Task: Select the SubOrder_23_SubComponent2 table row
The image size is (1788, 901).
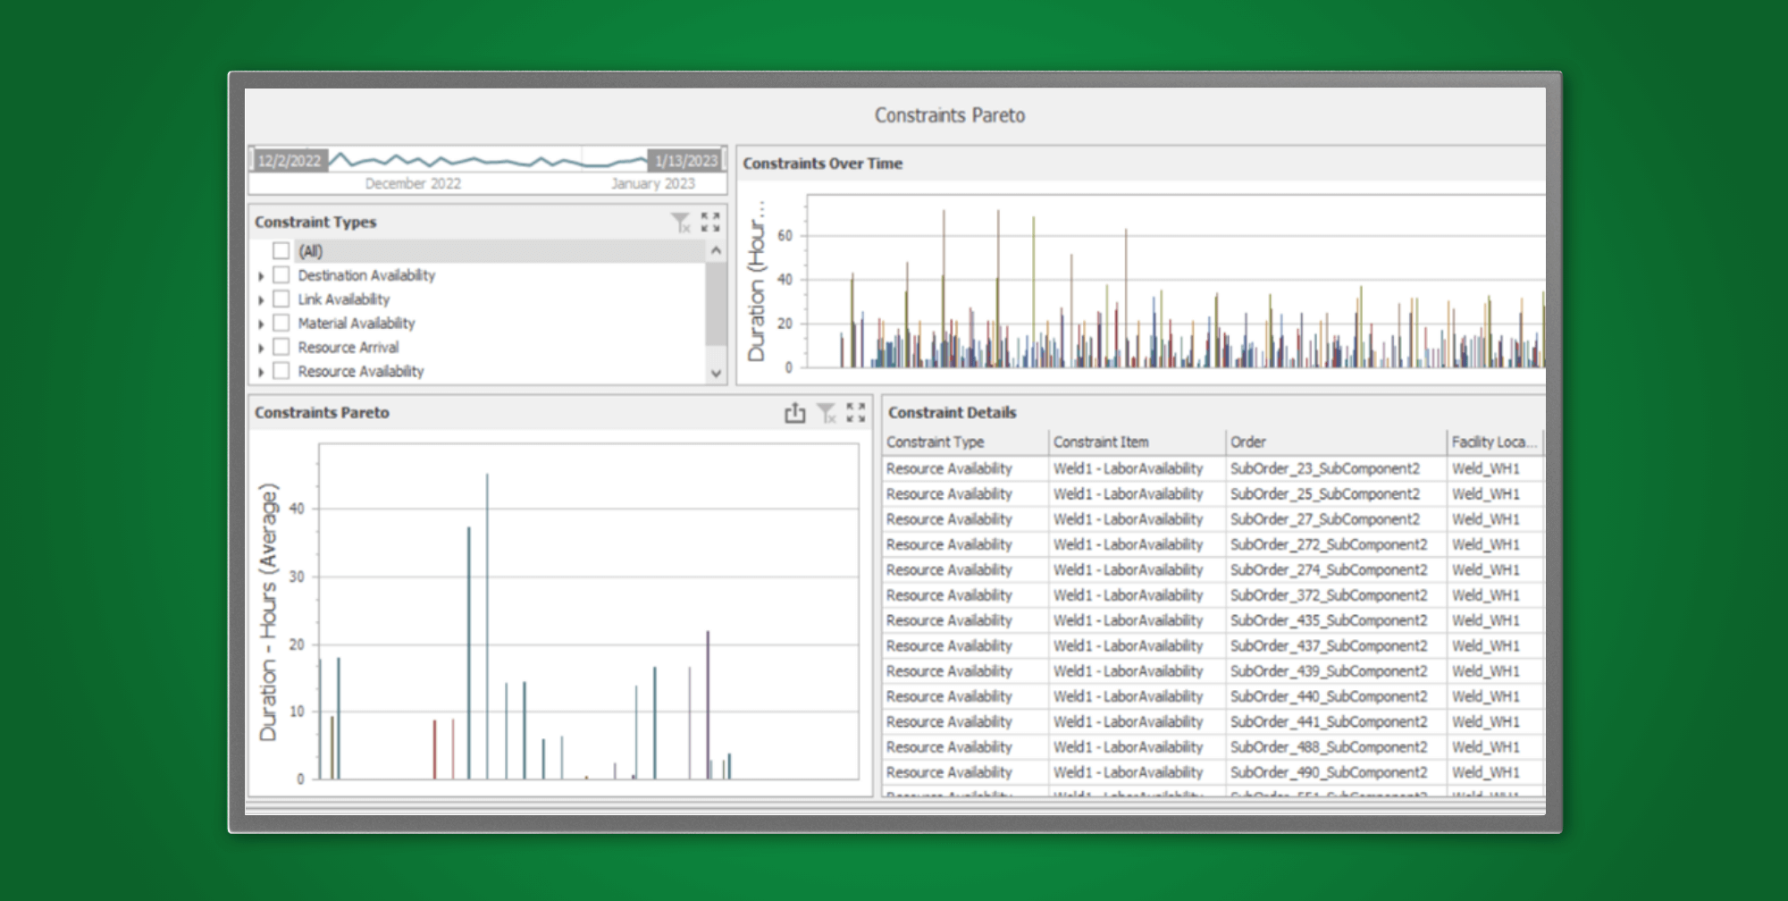Action: coord(1324,468)
